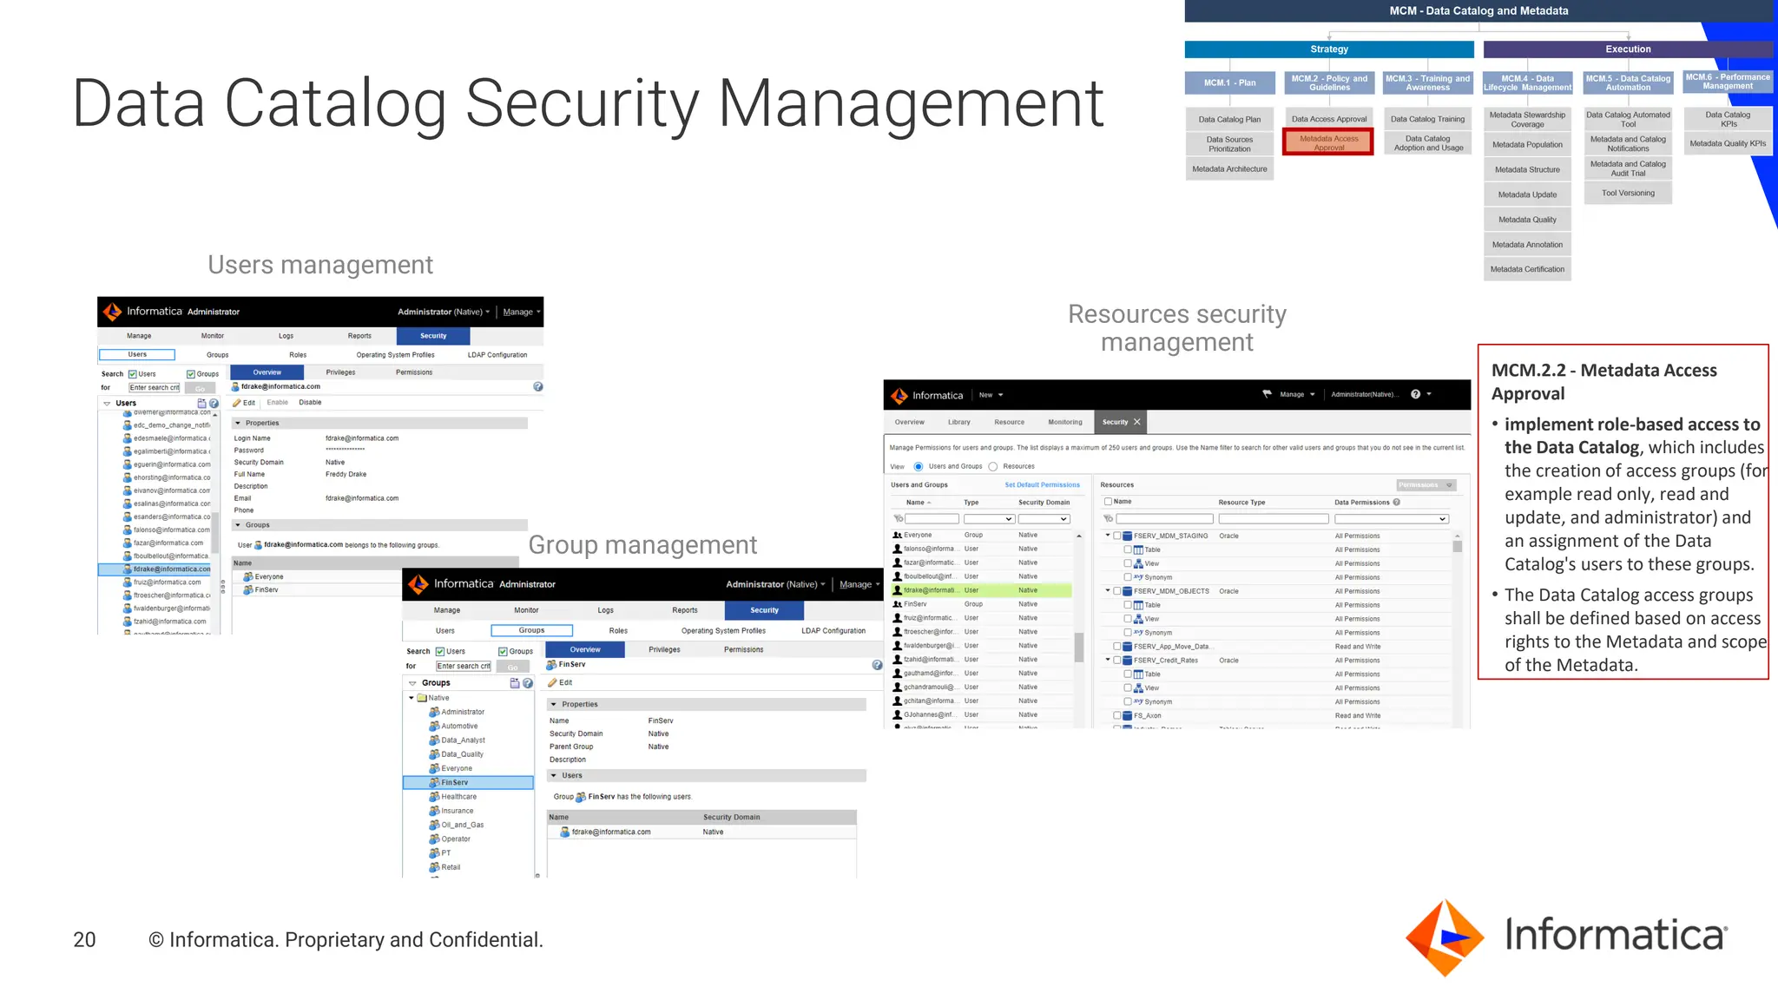Open the Roles tab in Users management window
1778x1000 pixels.
(x=298, y=355)
